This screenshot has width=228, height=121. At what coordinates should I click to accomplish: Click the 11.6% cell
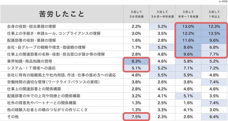click(188, 40)
